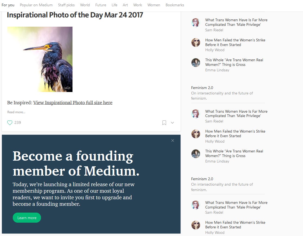
Task: Click Holly Wood's avatar in first sidebar list
Action: coord(195,42)
